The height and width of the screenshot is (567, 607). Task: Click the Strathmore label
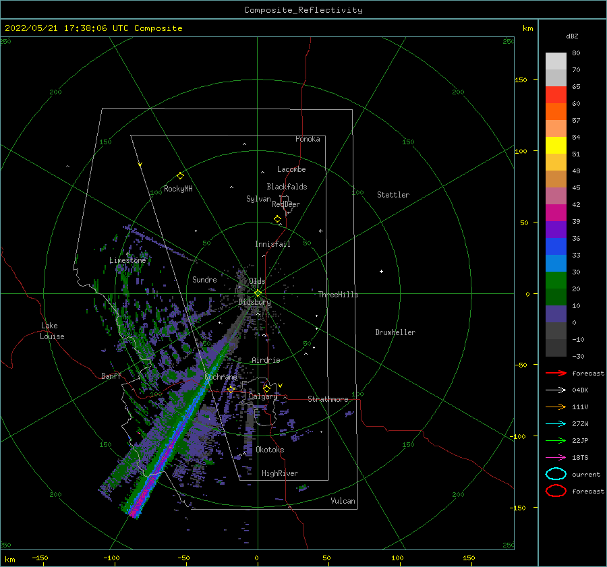pos(328,399)
